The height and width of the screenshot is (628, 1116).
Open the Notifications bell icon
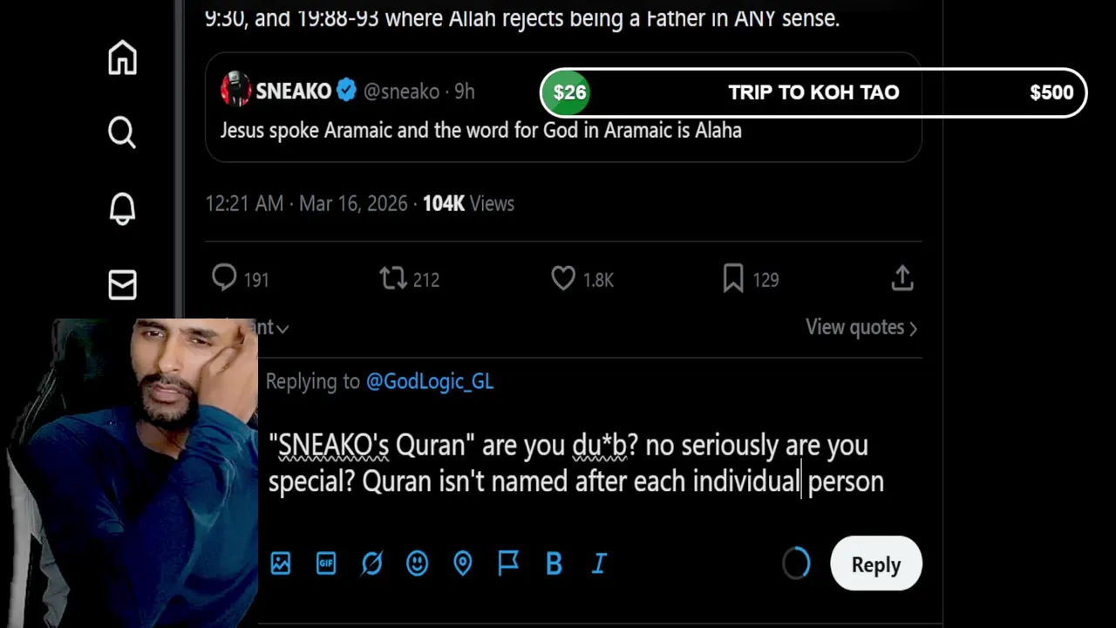coord(122,208)
